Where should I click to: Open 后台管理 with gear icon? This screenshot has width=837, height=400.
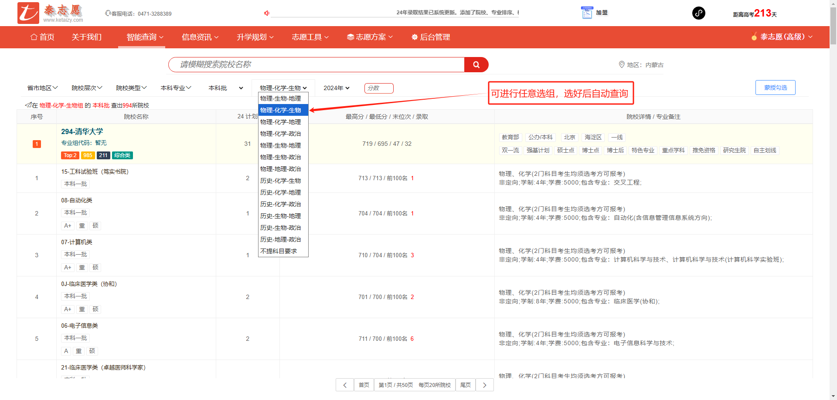tap(431, 37)
